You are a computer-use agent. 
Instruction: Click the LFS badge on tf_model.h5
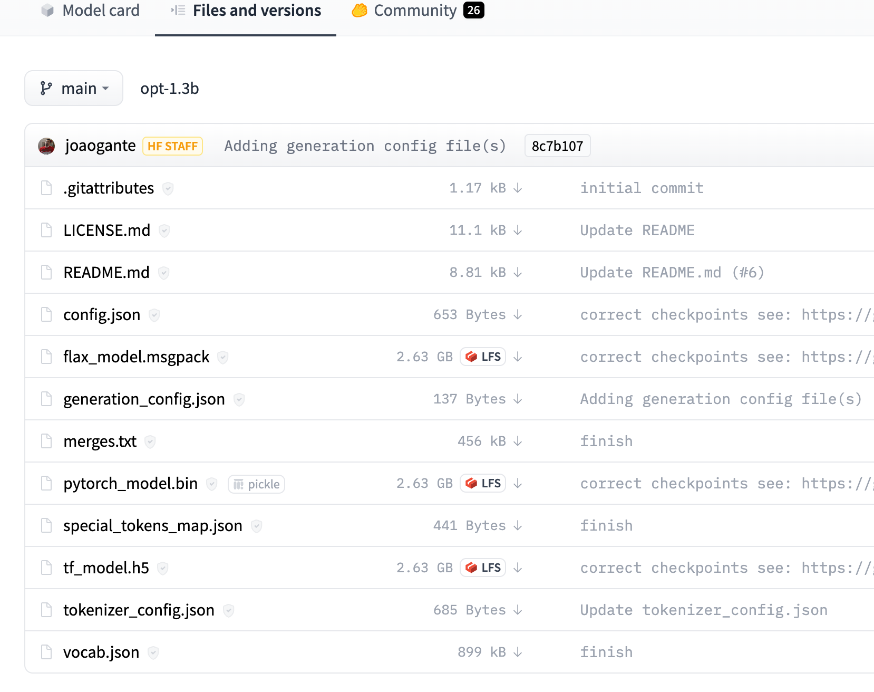tap(483, 568)
